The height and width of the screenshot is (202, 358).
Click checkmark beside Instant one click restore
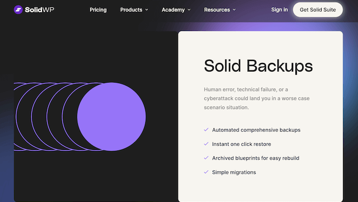pyautogui.click(x=206, y=144)
